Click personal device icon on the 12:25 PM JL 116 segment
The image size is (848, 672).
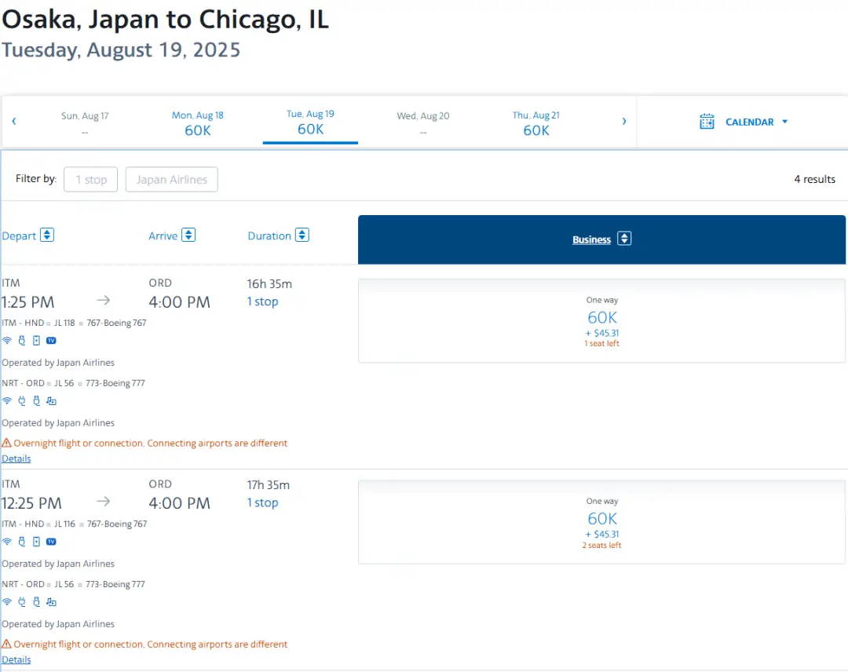[x=36, y=542]
